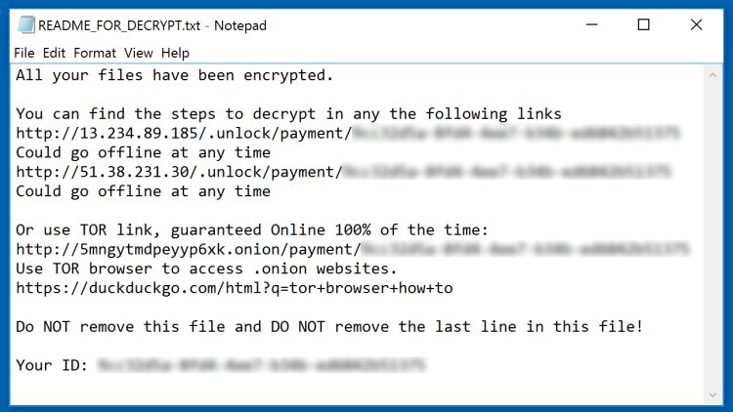
Task: Open the View menu
Action: point(139,53)
